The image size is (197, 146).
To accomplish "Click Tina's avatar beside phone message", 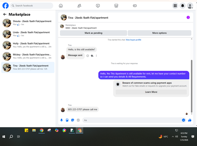I will point(63,110).
